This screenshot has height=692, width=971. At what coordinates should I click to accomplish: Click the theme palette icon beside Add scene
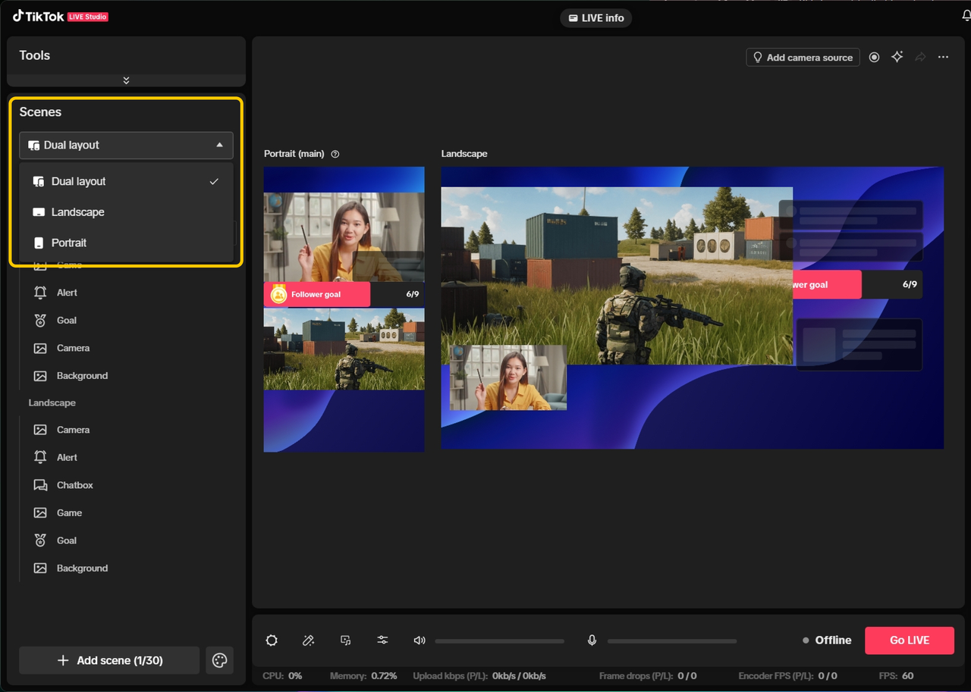click(x=219, y=660)
